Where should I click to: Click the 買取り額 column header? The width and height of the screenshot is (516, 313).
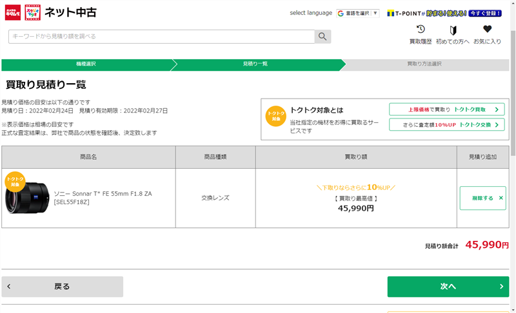click(x=356, y=157)
